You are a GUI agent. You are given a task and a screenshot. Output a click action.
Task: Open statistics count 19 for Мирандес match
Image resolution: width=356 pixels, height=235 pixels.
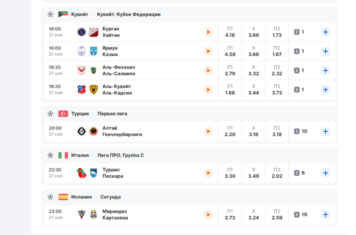[x=300, y=215]
